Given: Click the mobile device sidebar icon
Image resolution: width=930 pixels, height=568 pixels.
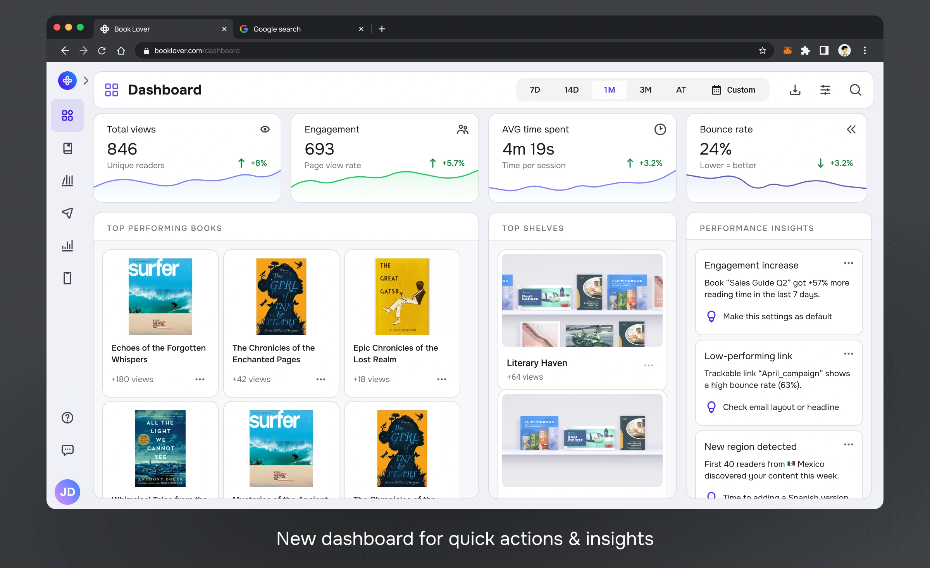Looking at the screenshot, I should (67, 278).
